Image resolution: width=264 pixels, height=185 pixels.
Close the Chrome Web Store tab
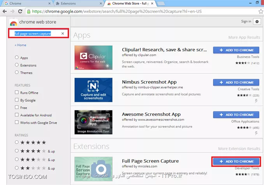[x=152, y=3]
